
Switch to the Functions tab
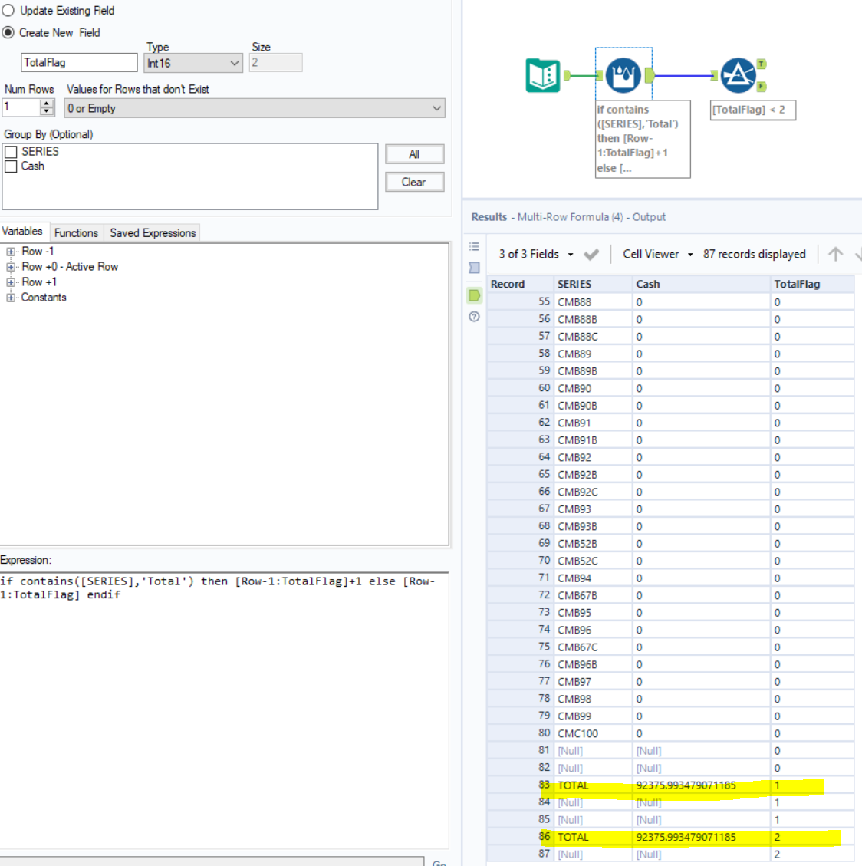click(76, 232)
